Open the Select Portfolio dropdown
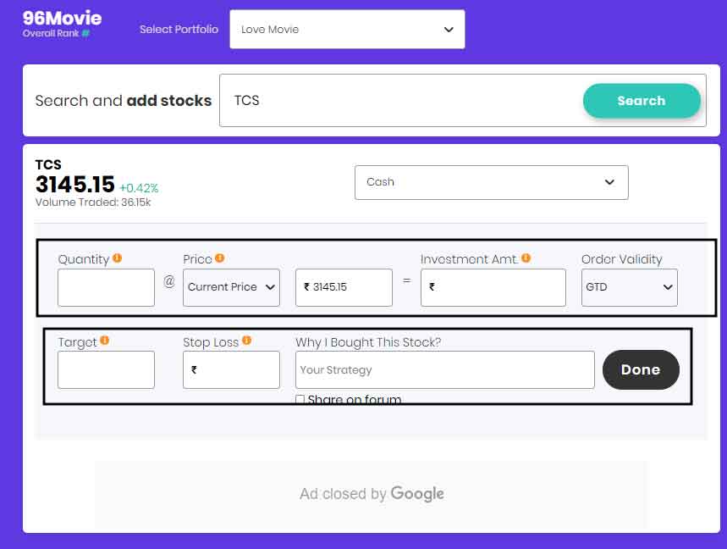The width and height of the screenshot is (727, 549). coord(347,30)
